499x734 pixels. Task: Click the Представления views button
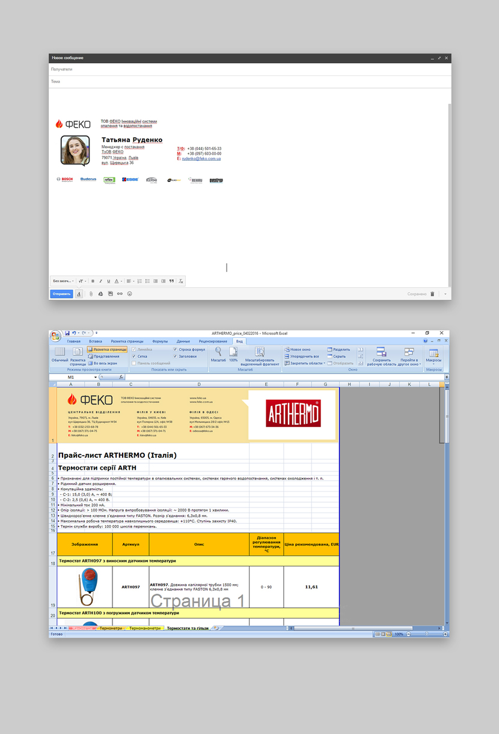pos(103,356)
